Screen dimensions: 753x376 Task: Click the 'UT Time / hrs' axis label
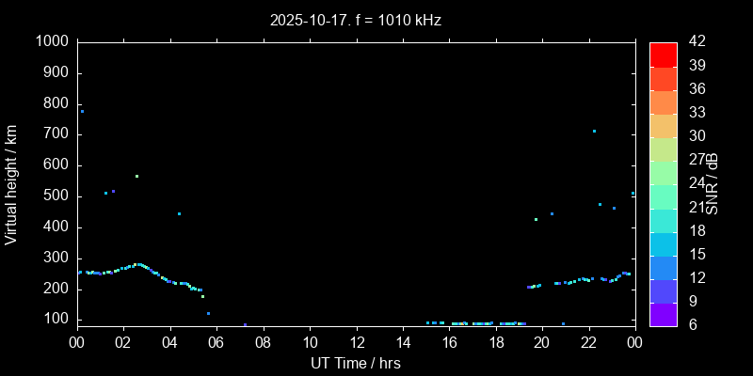point(356,363)
